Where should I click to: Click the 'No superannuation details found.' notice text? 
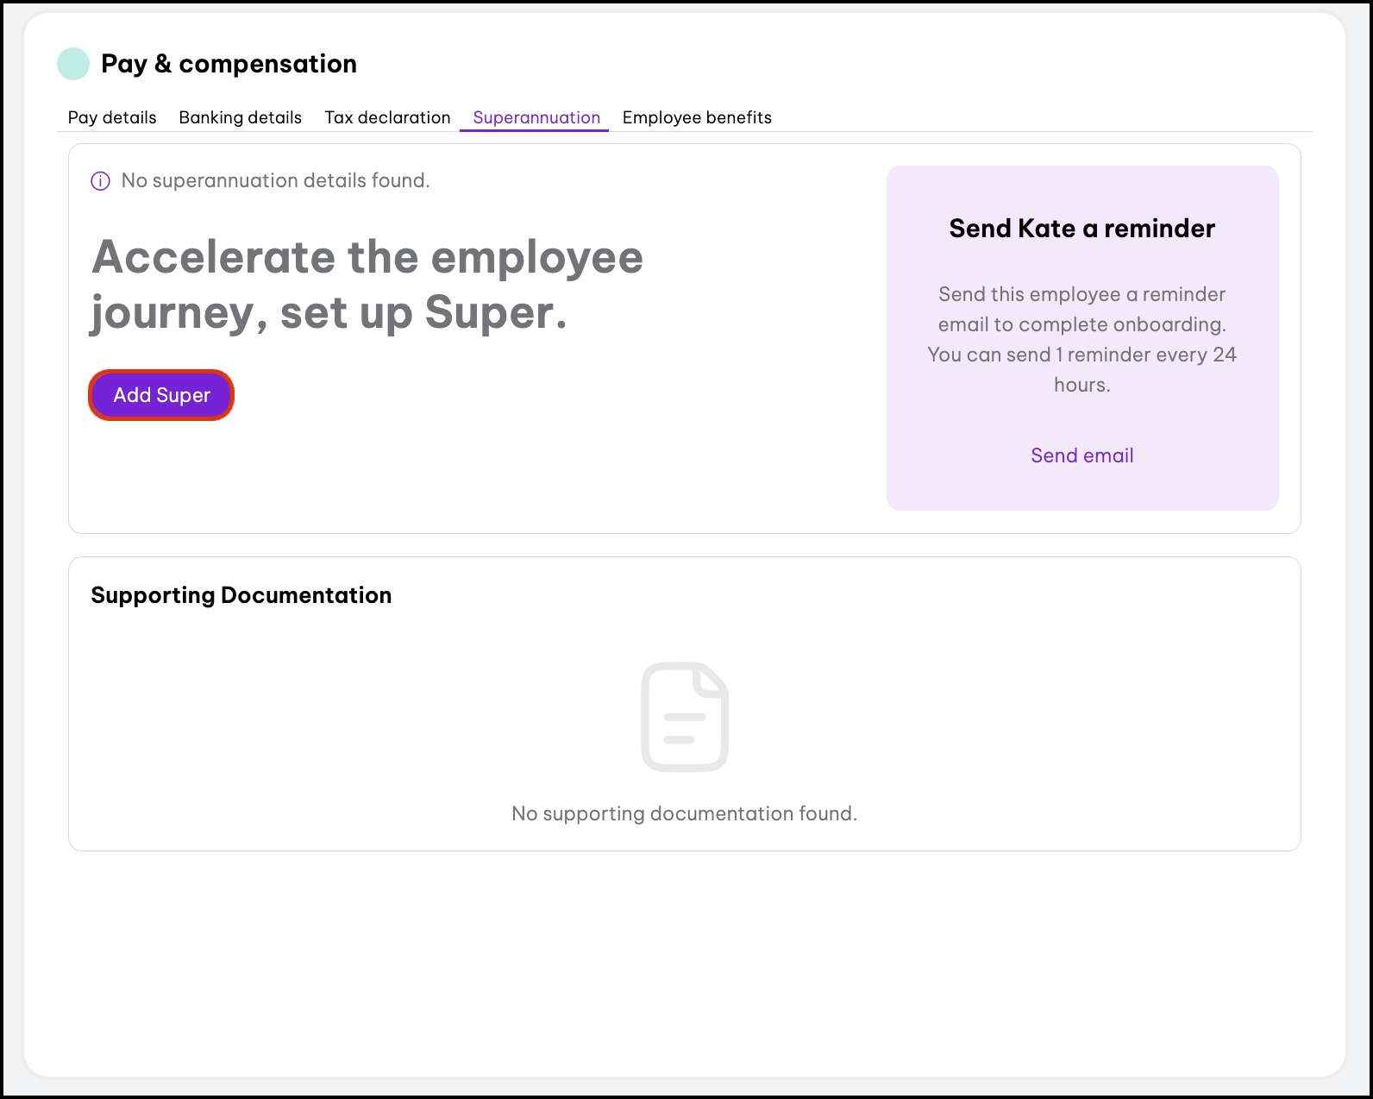click(275, 180)
